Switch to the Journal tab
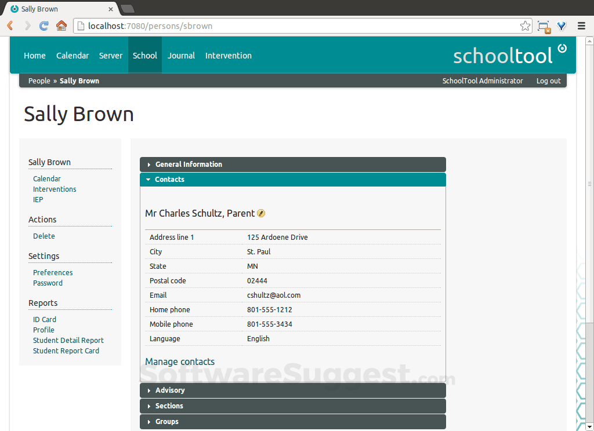This screenshot has width=594, height=431. [181, 55]
